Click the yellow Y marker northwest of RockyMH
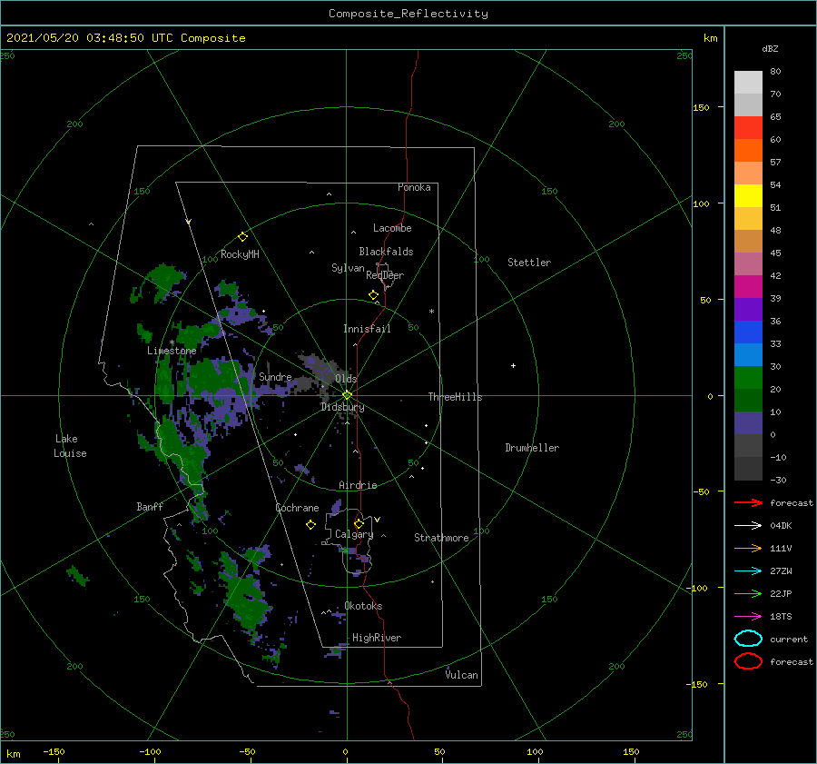Image resolution: width=817 pixels, height=764 pixels. (x=189, y=222)
